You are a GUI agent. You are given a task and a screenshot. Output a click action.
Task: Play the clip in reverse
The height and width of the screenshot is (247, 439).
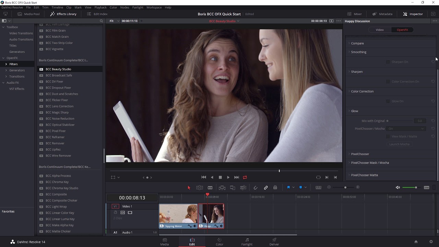pyautogui.click(x=212, y=177)
